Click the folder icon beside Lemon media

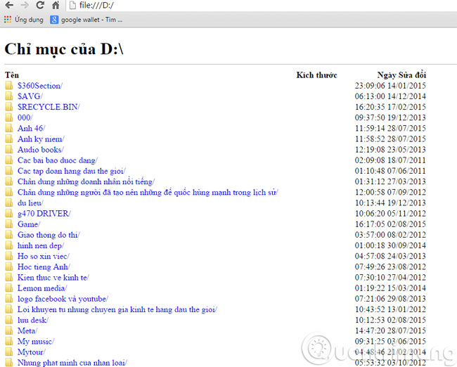tap(9, 288)
